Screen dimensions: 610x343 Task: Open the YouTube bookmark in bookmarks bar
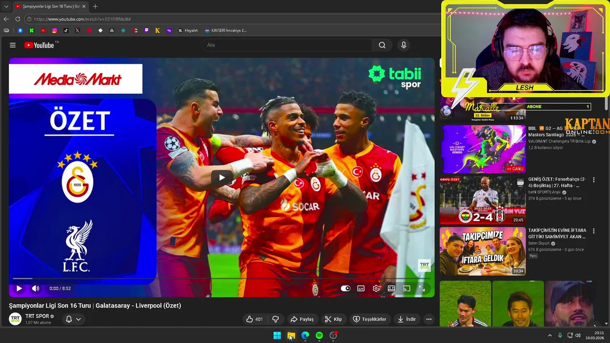click(x=43, y=30)
